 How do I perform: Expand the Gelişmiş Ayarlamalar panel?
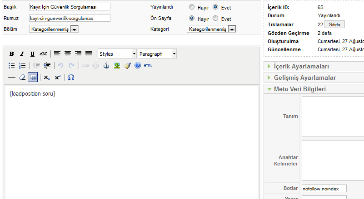coord(304,78)
